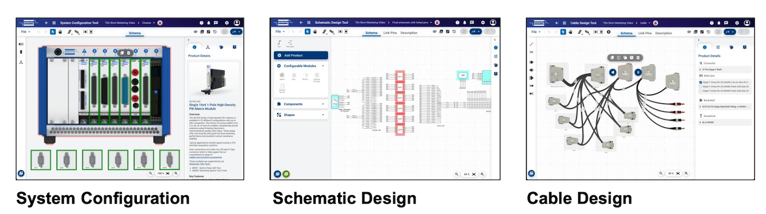Click the red lock icon next to Chassis
Viewport: 766px width, 214px height.
click(160, 23)
